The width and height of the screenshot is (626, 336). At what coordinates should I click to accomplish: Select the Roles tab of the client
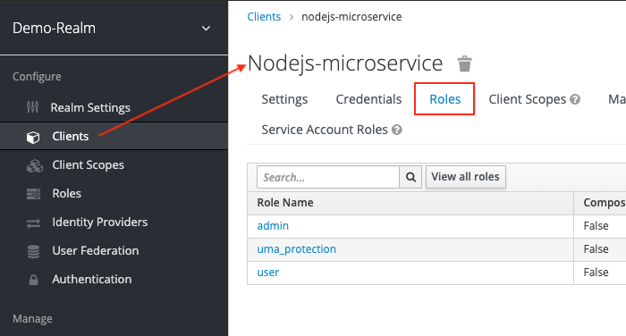point(444,99)
